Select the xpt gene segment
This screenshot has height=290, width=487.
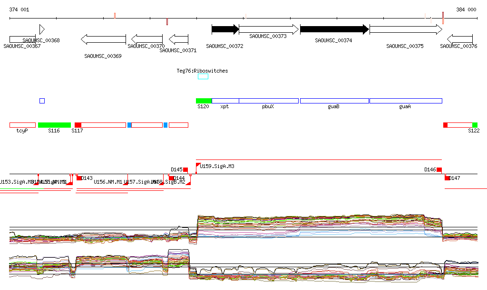pyautogui.click(x=225, y=101)
